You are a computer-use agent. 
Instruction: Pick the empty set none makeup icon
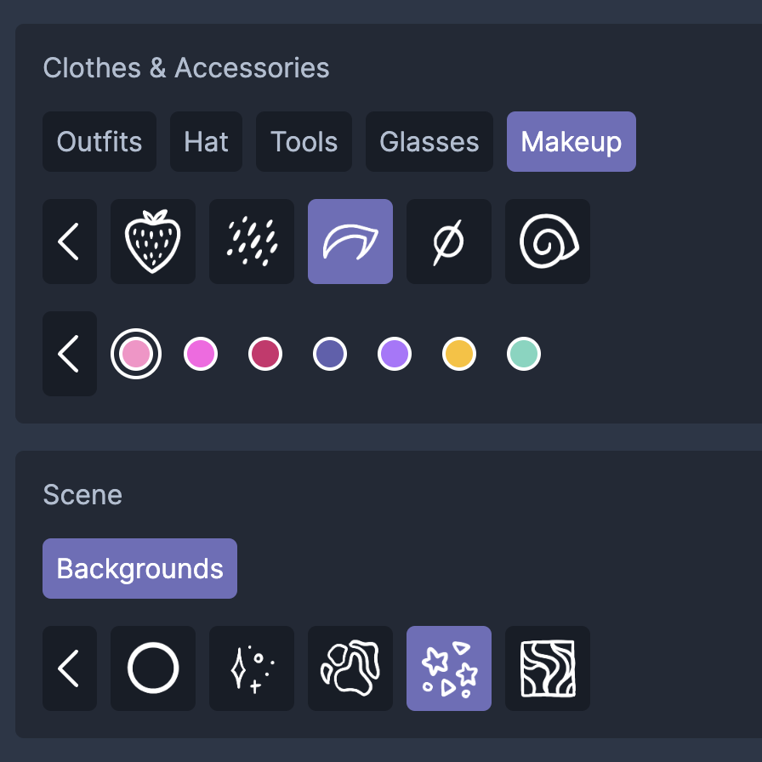[449, 241]
